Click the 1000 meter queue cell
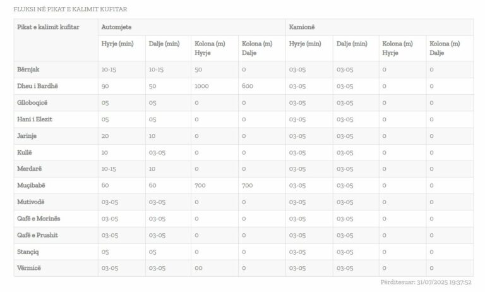 coord(202,86)
